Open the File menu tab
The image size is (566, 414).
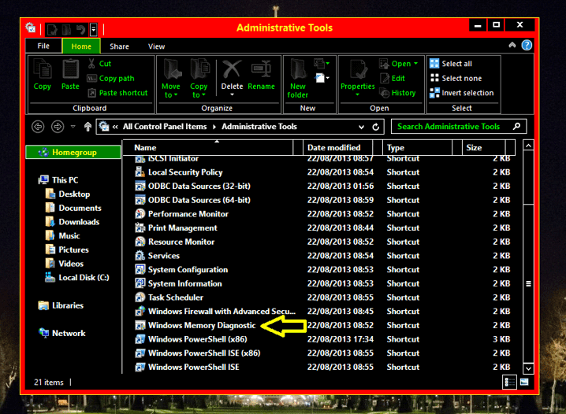[43, 46]
